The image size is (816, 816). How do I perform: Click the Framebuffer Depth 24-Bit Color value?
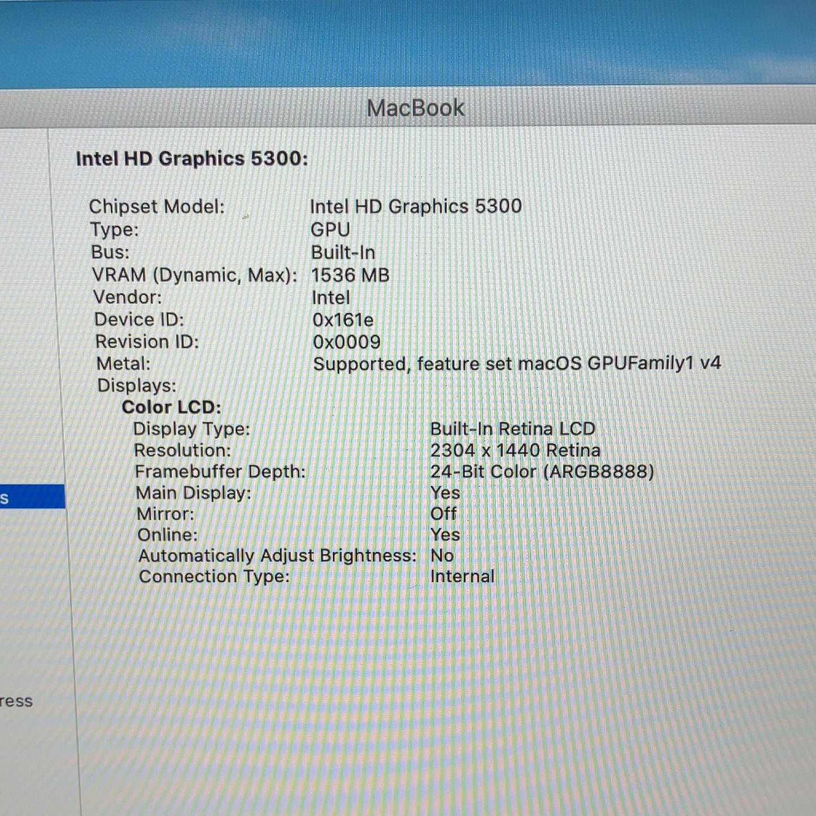(x=542, y=472)
